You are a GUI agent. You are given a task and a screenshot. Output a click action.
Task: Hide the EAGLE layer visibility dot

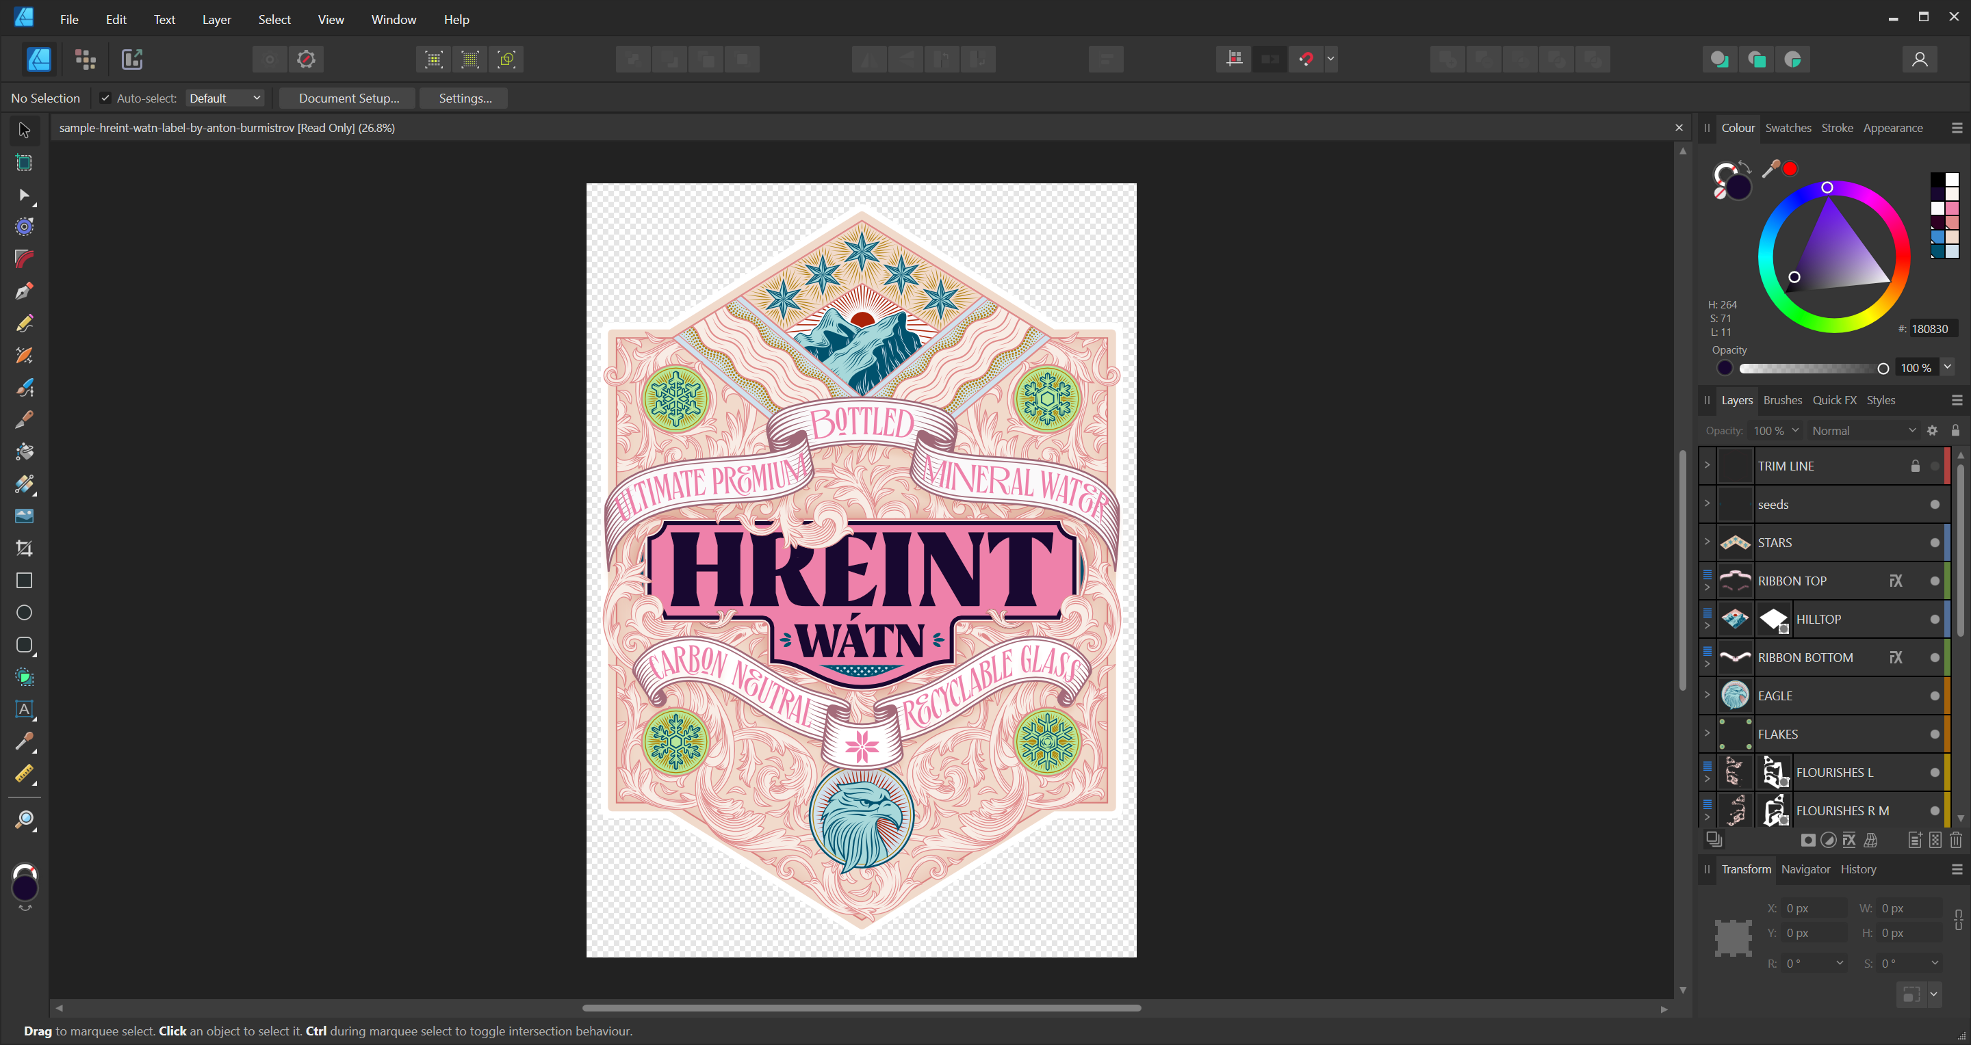1934,696
